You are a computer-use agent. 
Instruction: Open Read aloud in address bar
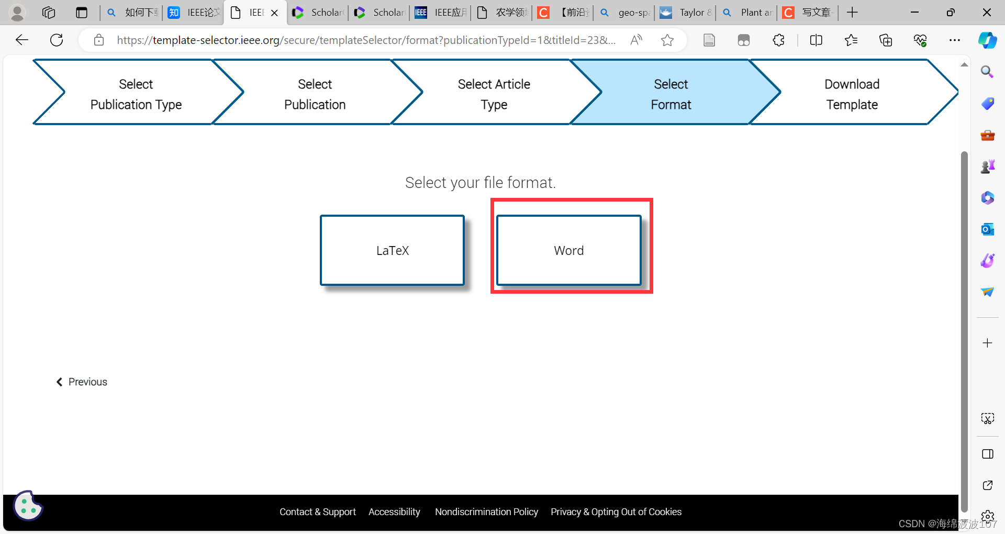pyautogui.click(x=636, y=40)
